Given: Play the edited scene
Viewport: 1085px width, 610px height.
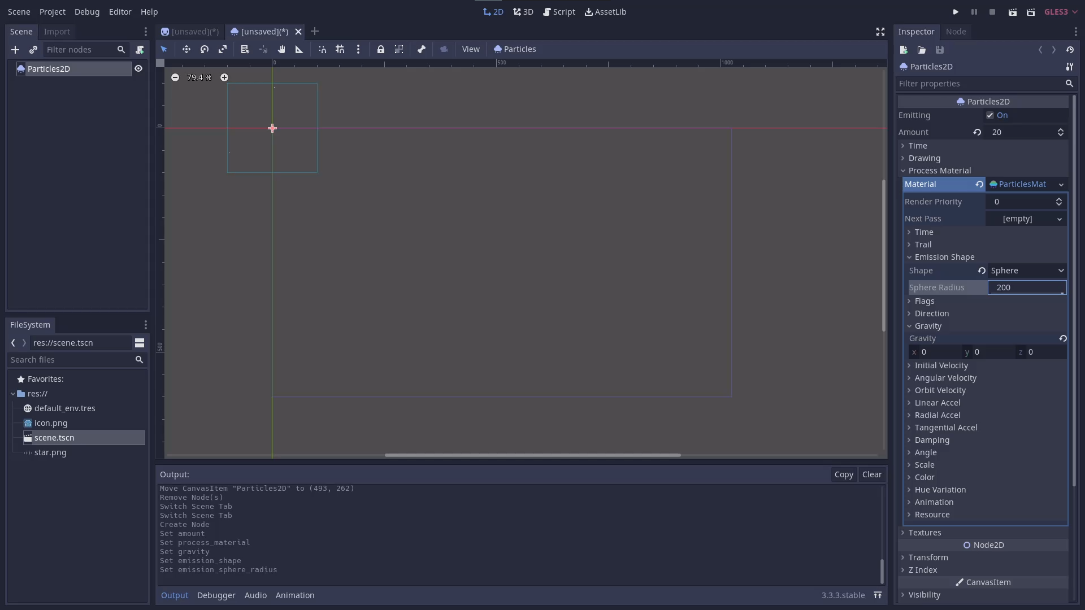Looking at the screenshot, I should [1012, 12].
